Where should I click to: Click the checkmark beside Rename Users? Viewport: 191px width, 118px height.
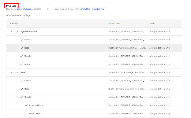click(x=26, y=105)
